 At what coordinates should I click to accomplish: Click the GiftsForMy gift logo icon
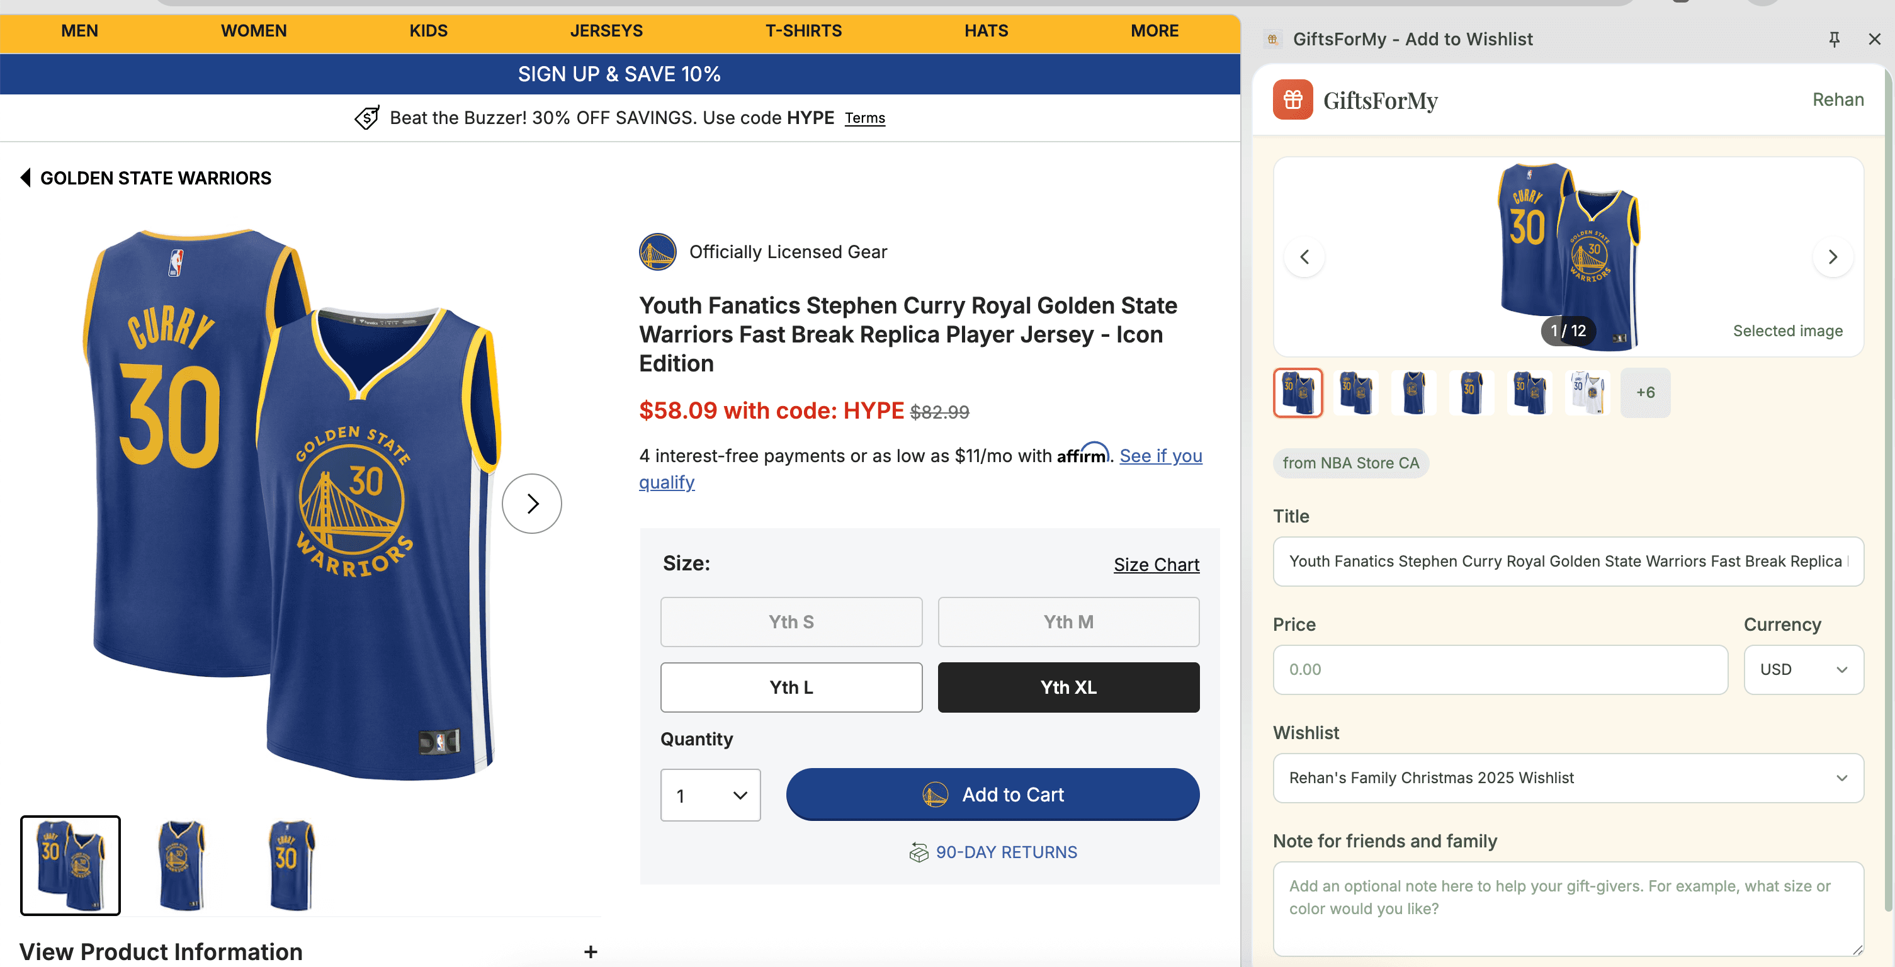[1293, 100]
